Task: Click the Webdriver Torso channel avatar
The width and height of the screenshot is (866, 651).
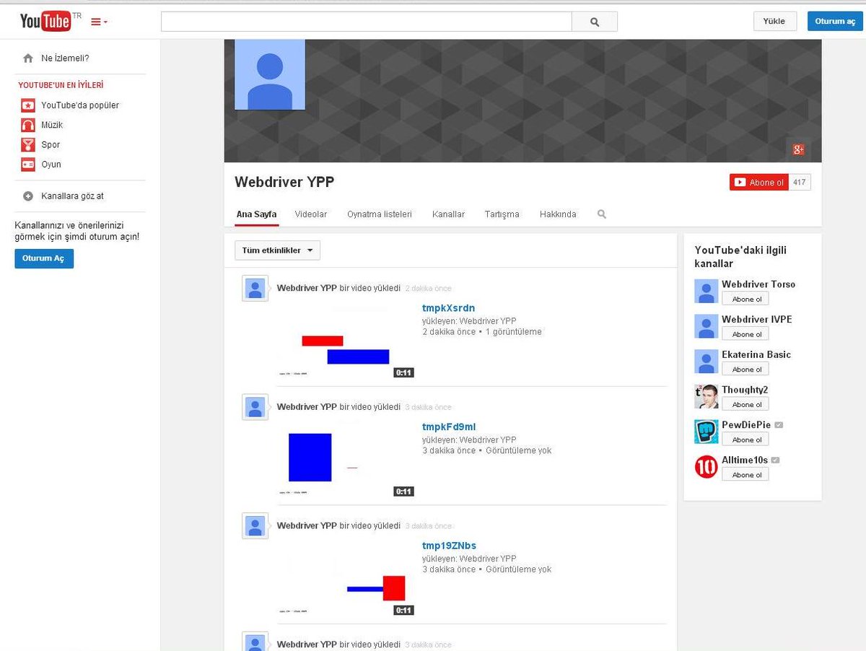Action: [x=706, y=291]
